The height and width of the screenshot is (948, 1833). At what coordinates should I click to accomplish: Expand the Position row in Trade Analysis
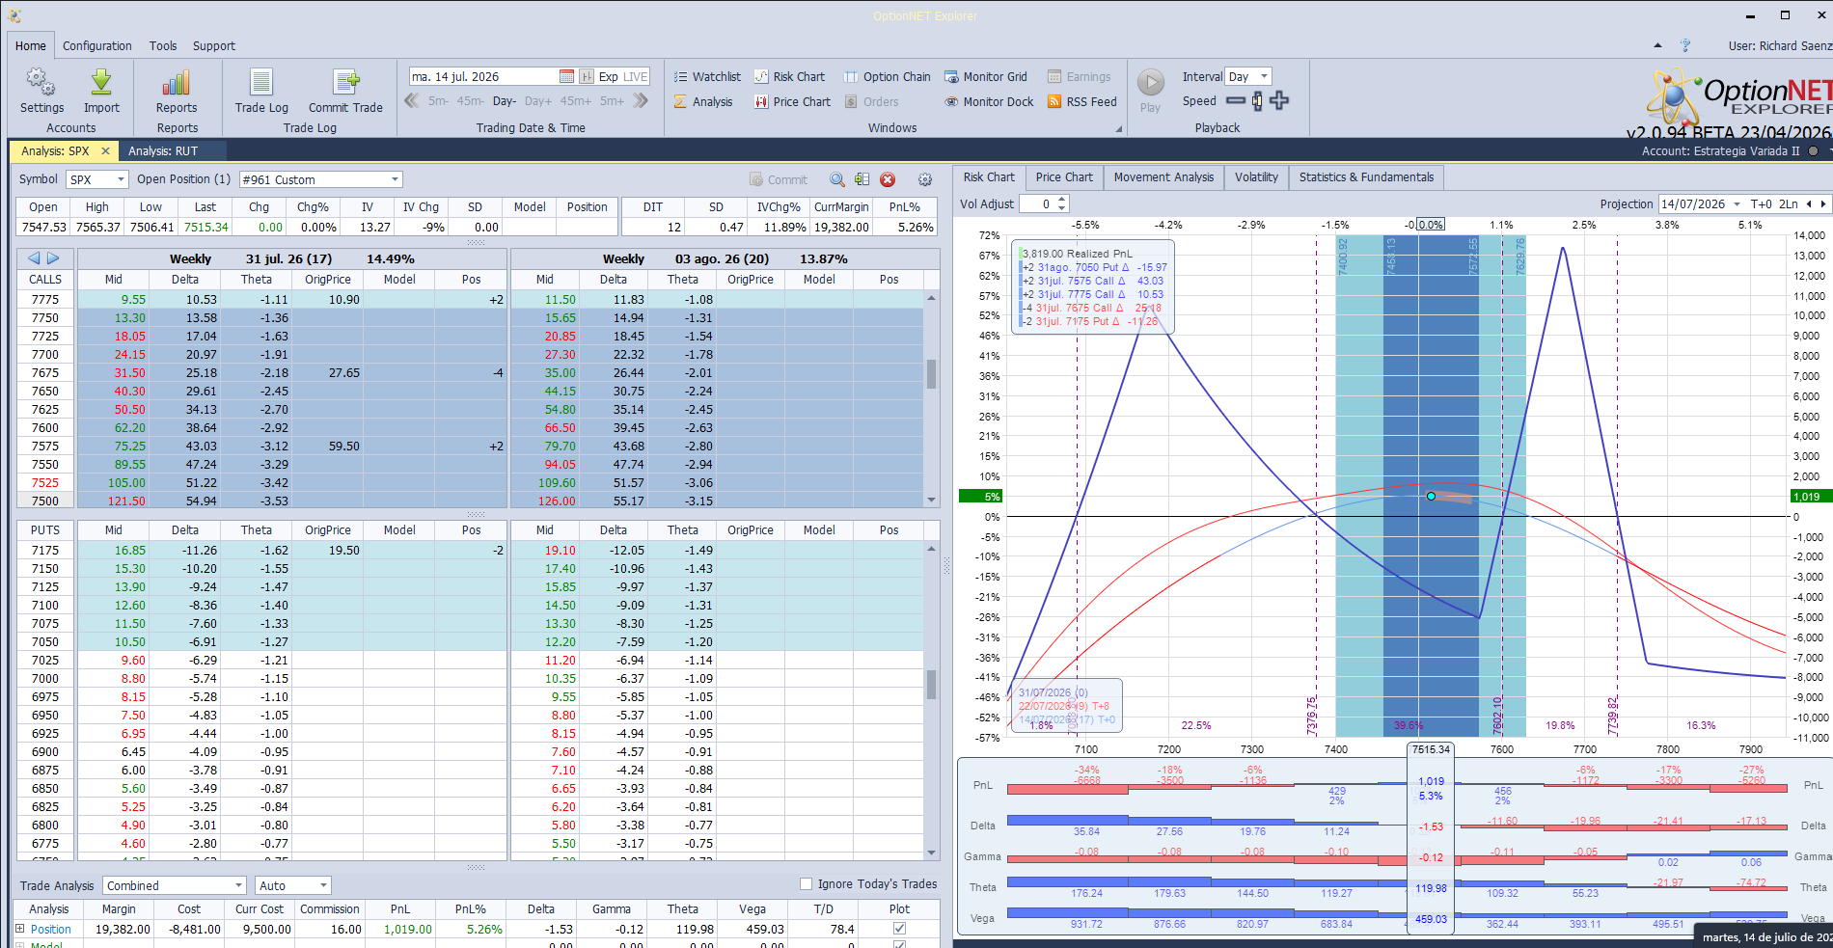(x=19, y=929)
